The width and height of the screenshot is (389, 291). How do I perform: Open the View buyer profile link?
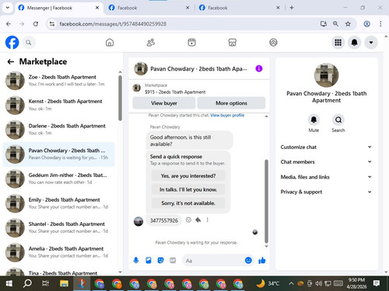(x=227, y=116)
